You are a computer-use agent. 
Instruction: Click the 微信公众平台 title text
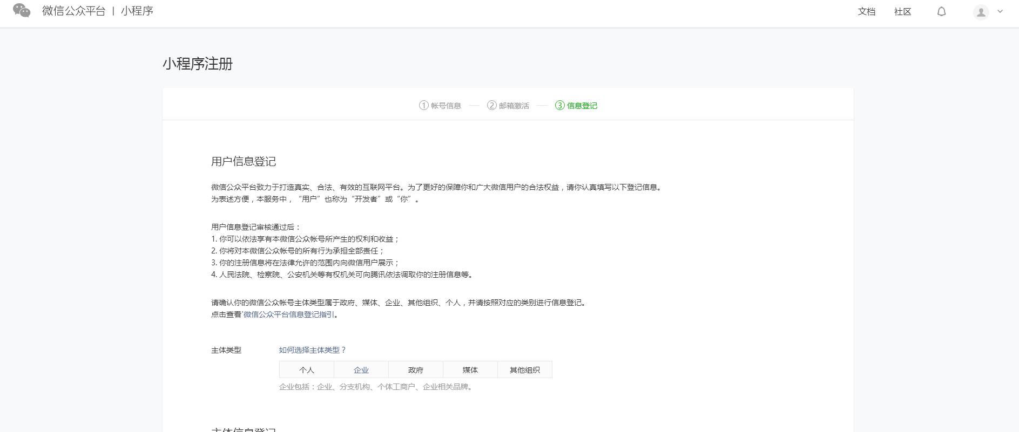point(74,11)
